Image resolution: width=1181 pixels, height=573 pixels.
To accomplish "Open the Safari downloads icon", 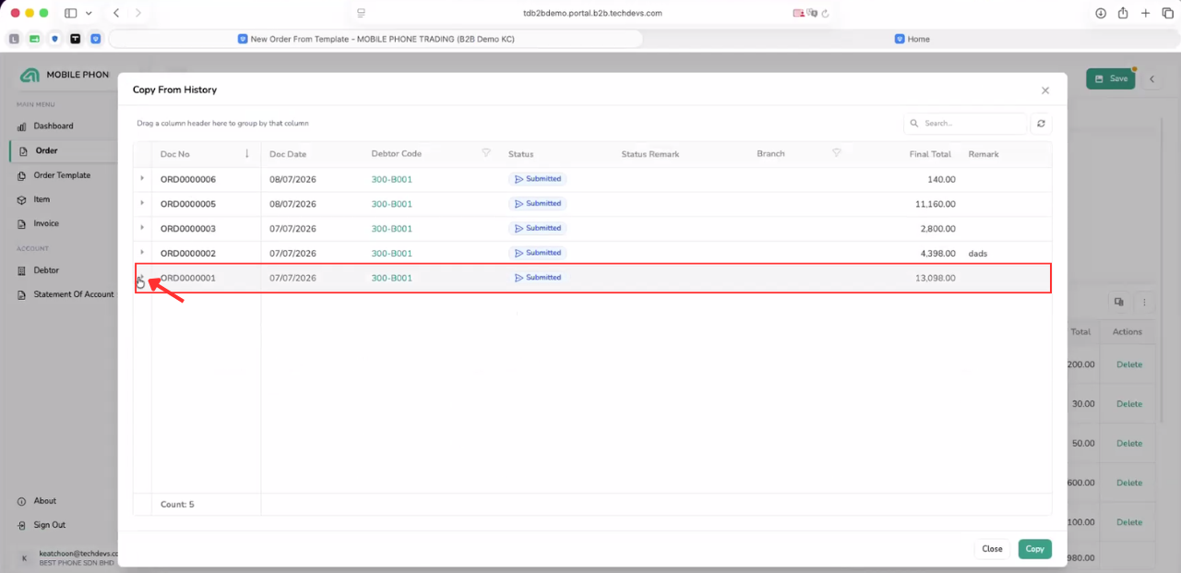I will (x=1101, y=13).
